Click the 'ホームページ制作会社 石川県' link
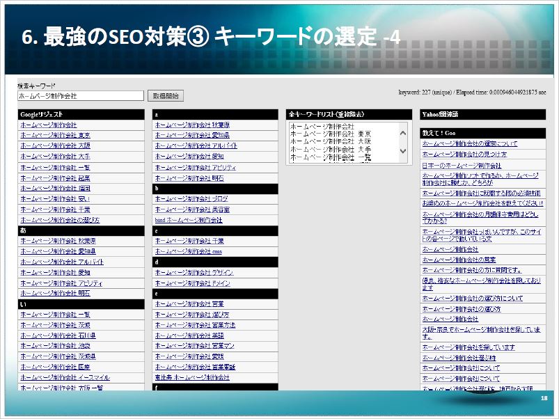The width and height of the screenshot is (559, 419). [58, 335]
